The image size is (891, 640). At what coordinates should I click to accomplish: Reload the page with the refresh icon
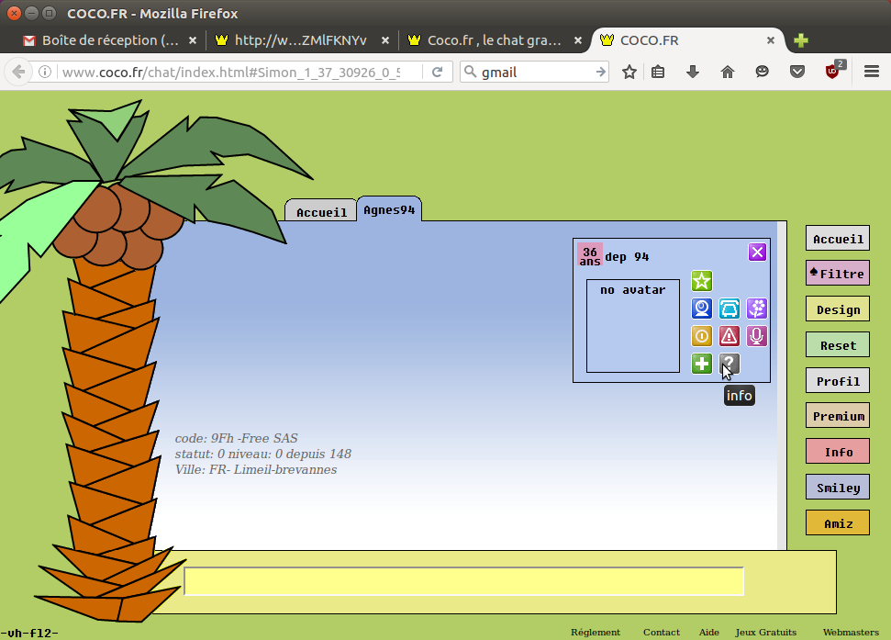tap(437, 73)
